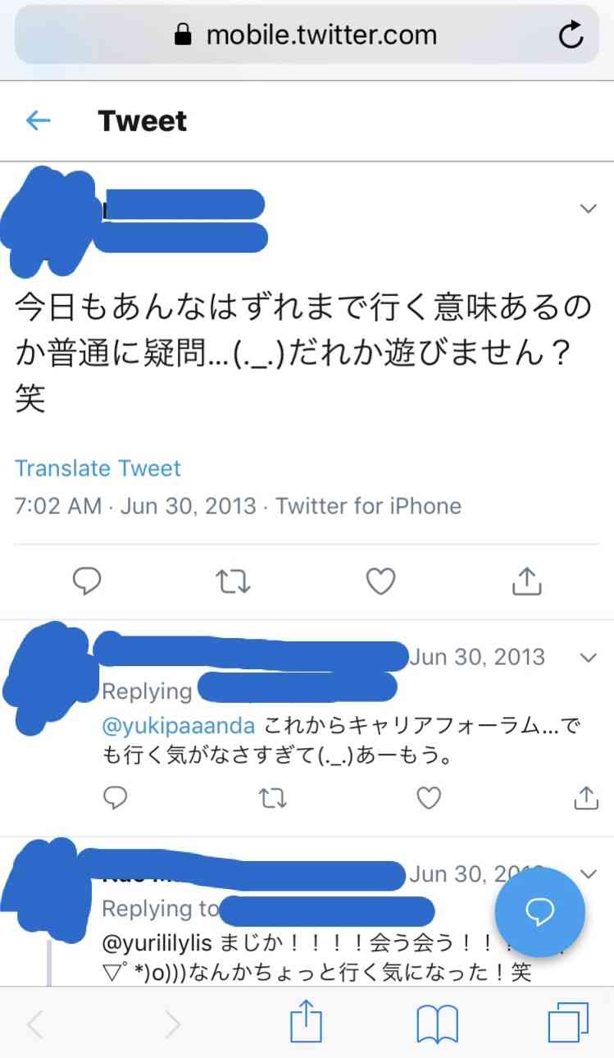Open the reply icon on the main tweet

87,581
